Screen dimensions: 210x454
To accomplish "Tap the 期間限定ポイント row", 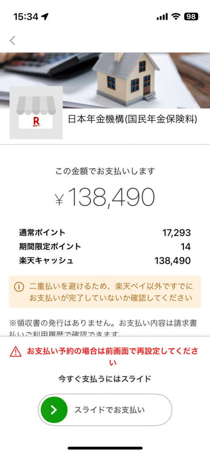I will coord(105,247).
